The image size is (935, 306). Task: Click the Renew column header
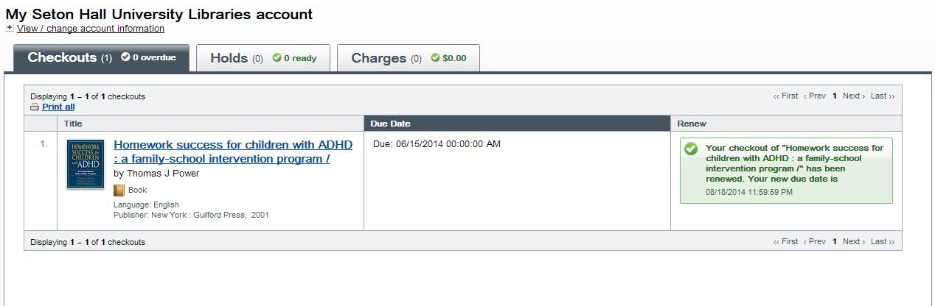[692, 124]
